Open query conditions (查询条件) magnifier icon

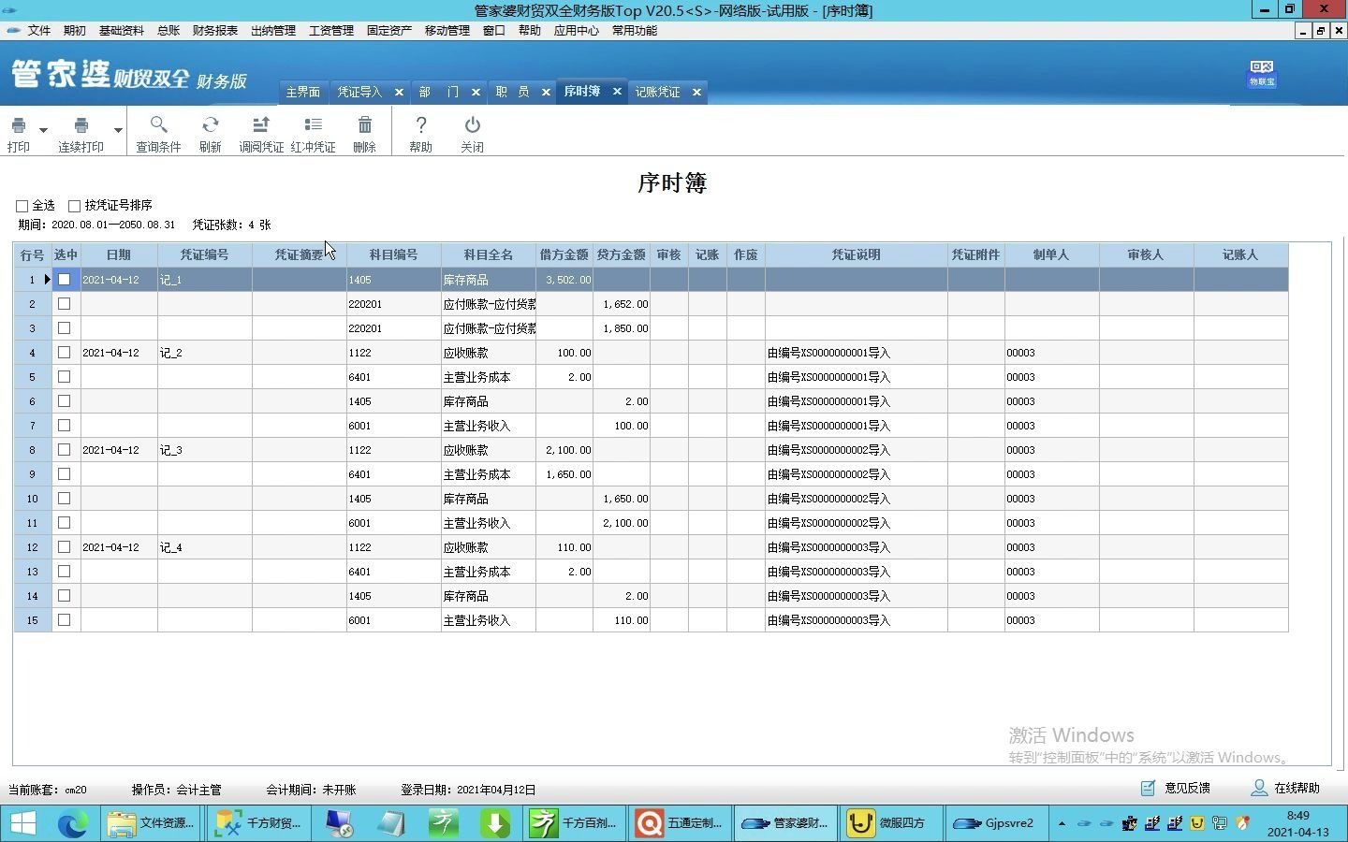point(158,124)
